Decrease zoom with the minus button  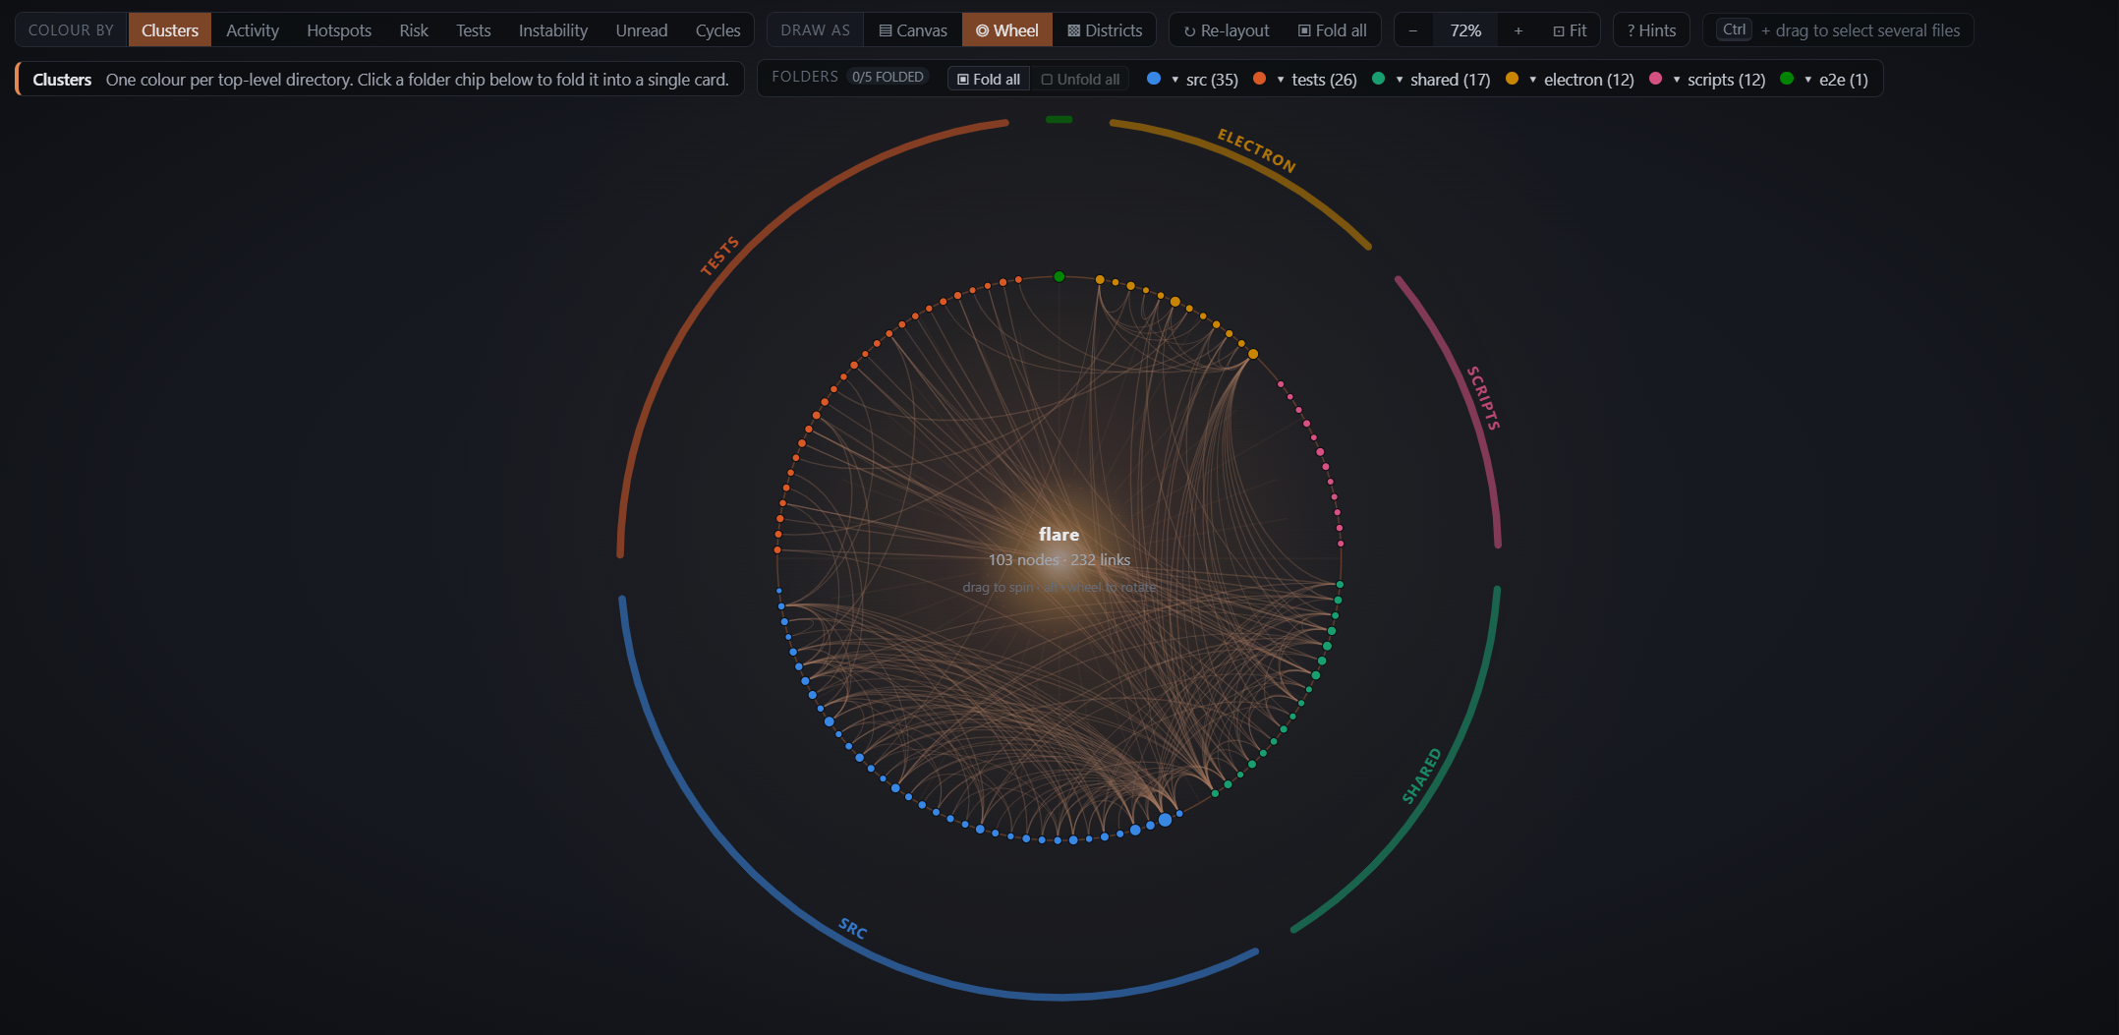1413,30
